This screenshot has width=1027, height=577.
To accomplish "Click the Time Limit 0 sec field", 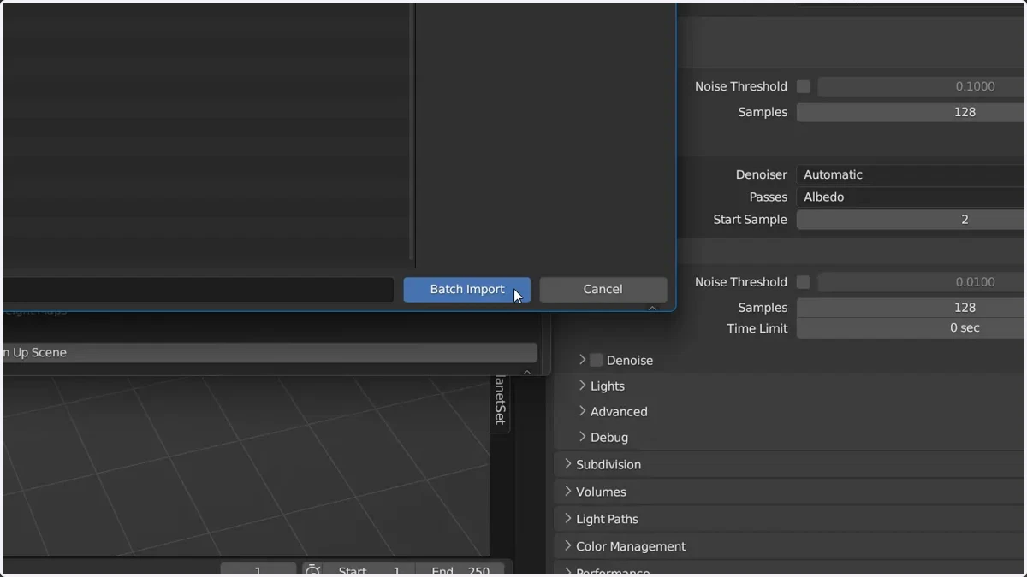I will [911, 328].
